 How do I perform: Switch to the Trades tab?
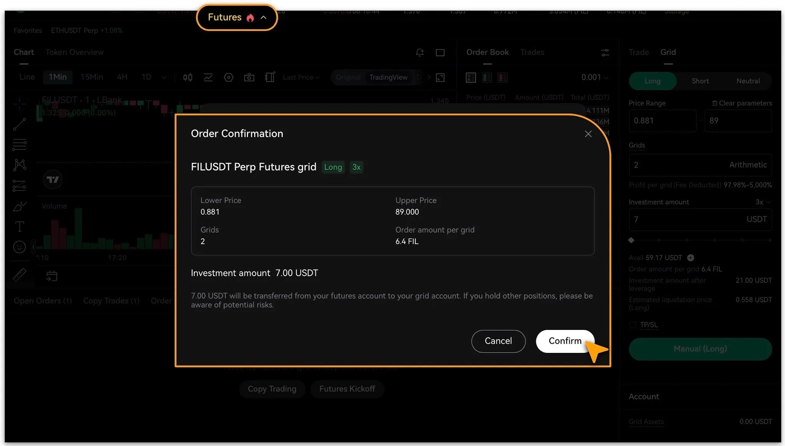click(x=532, y=52)
